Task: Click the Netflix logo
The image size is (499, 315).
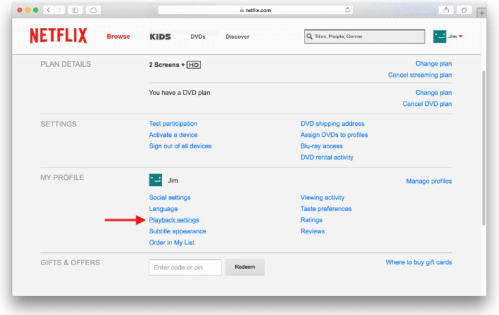Action: point(58,35)
